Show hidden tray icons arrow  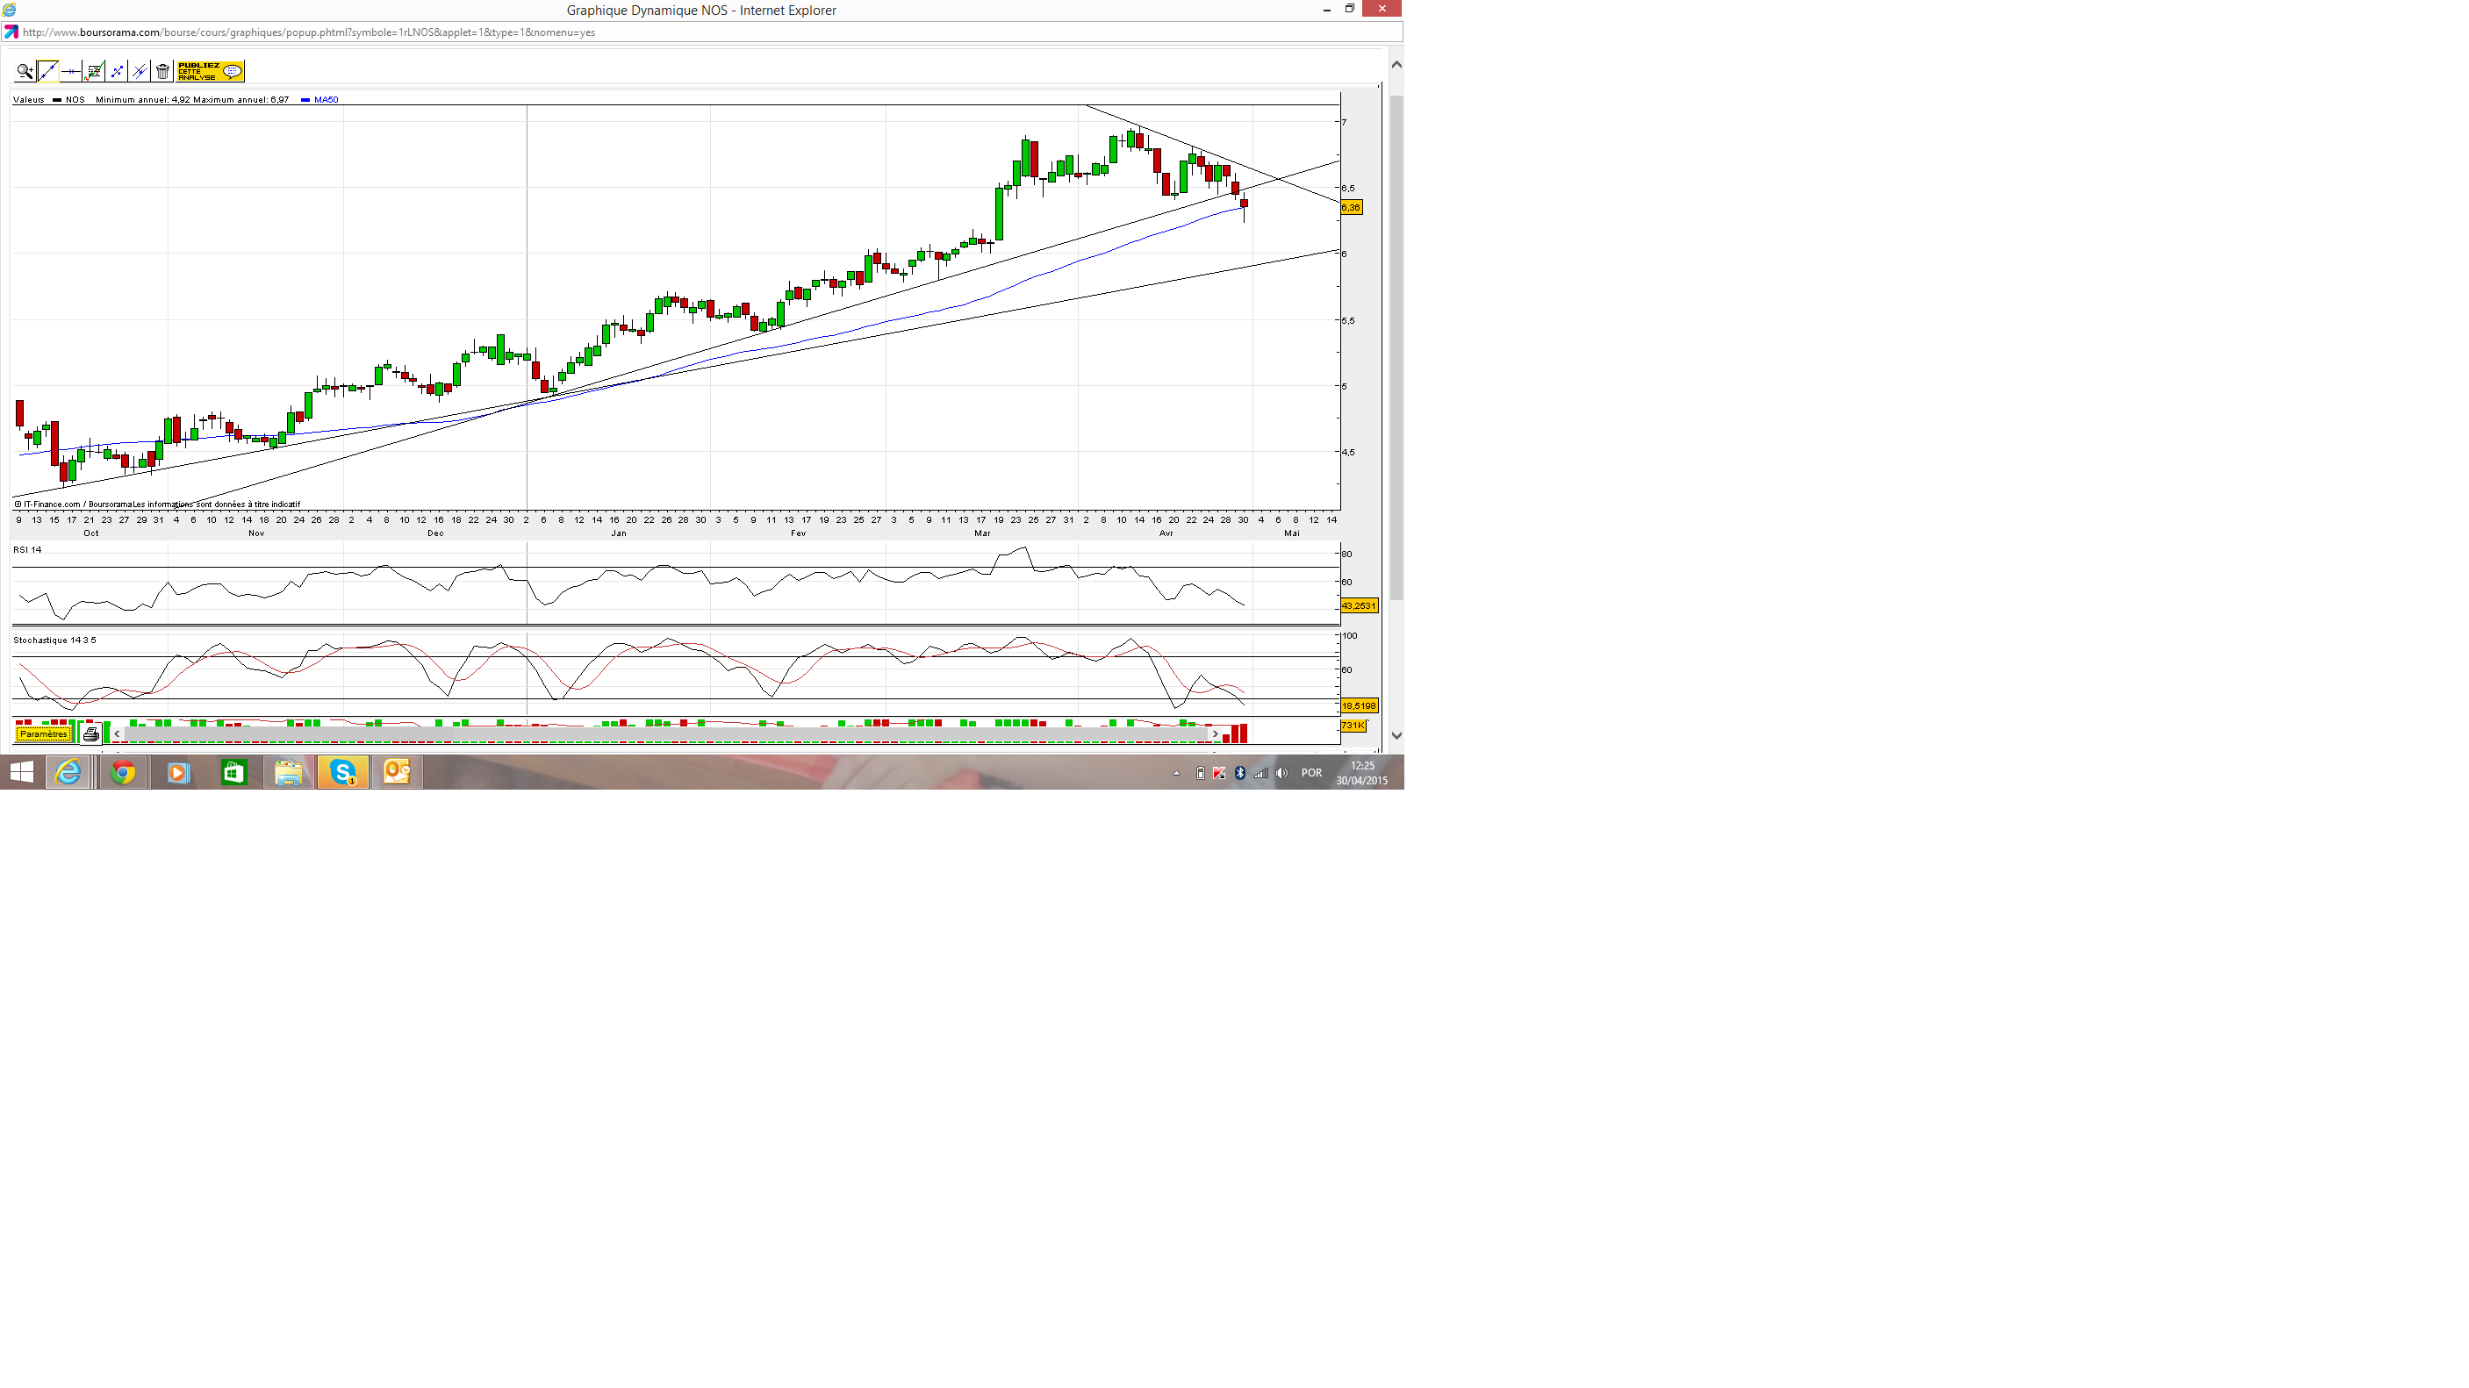(x=1176, y=773)
